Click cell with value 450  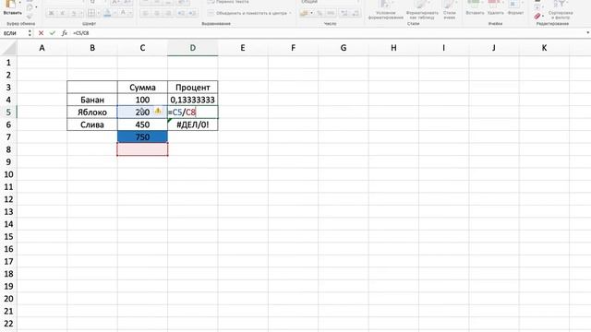(x=142, y=125)
